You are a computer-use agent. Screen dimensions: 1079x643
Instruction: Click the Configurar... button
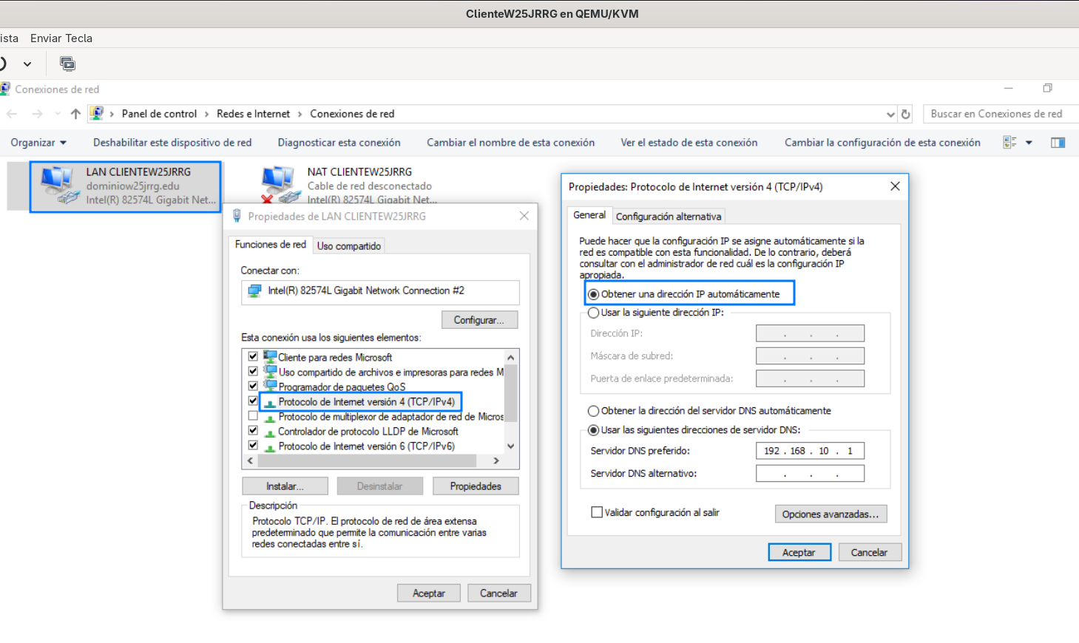(480, 320)
